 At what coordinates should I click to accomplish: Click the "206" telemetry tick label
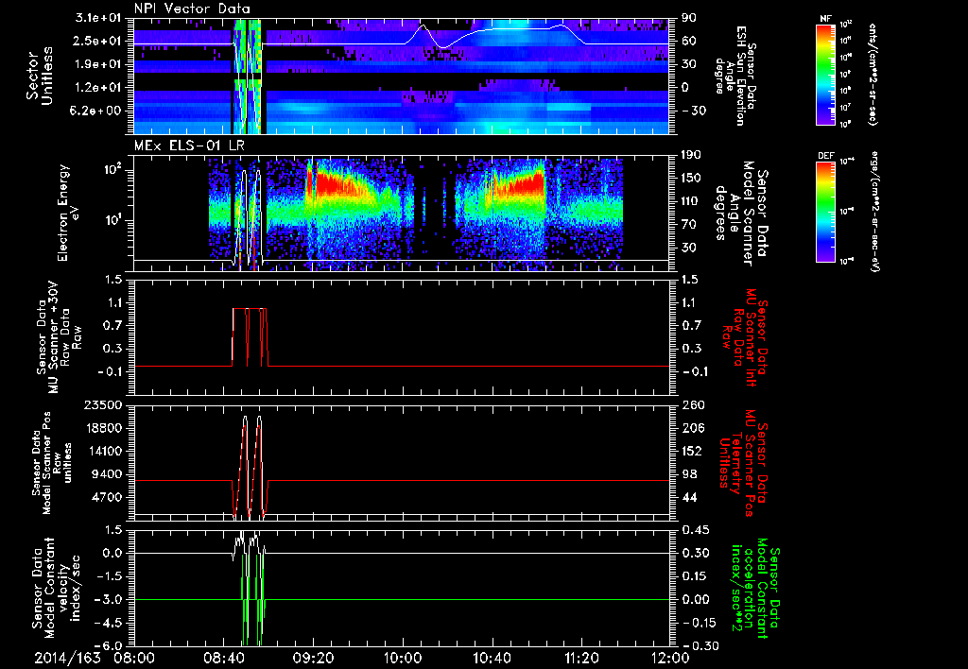pos(693,428)
